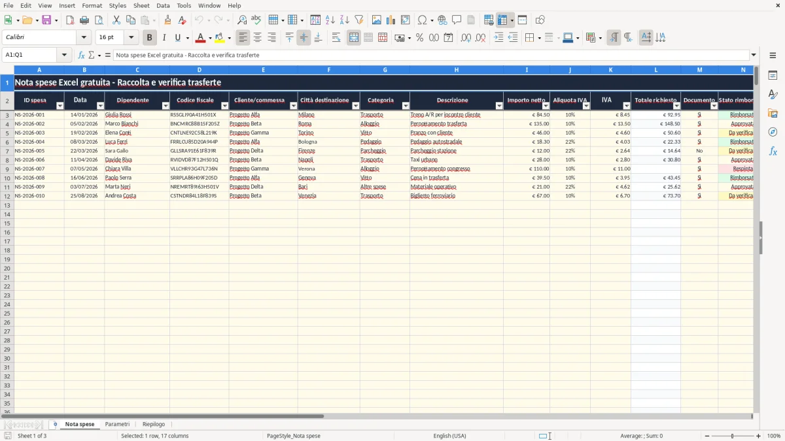Select the Clone Formatting paintbrush
Viewport: 785px width, 441px height.
[x=168, y=20]
